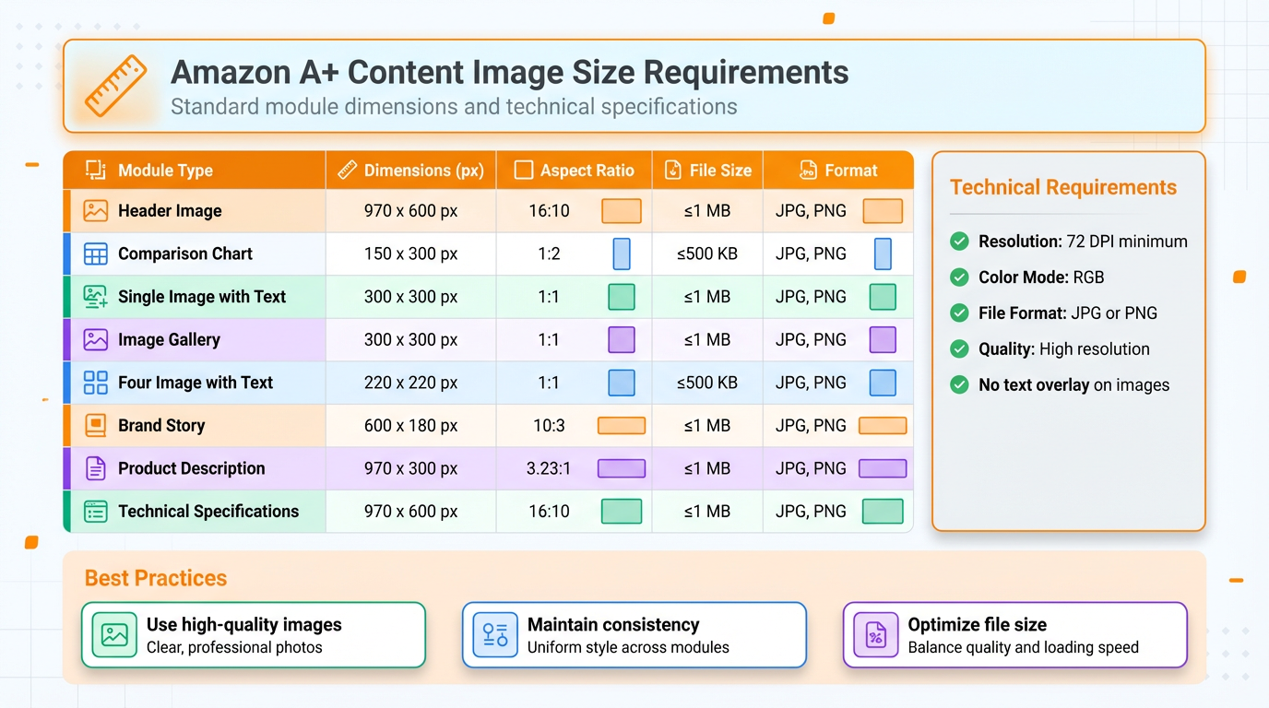Toggle the Resolution requirement checkmark
This screenshot has width=1269, height=708.
point(958,241)
